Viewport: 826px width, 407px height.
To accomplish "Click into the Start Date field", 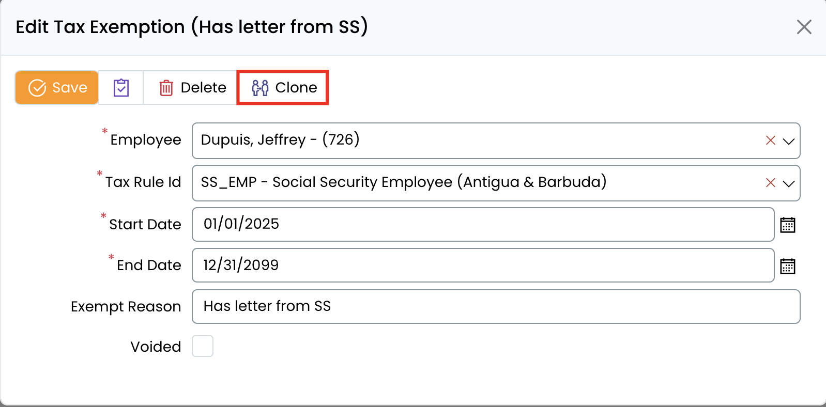I will click(x=482, y=224).
